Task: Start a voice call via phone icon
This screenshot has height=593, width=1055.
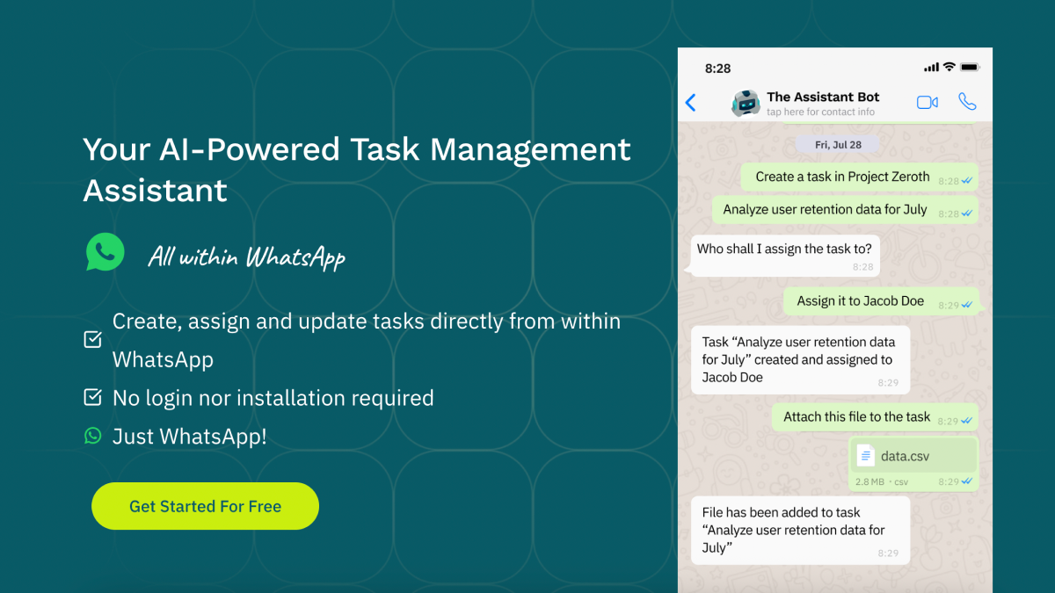Action: click(x=967, y=102)
